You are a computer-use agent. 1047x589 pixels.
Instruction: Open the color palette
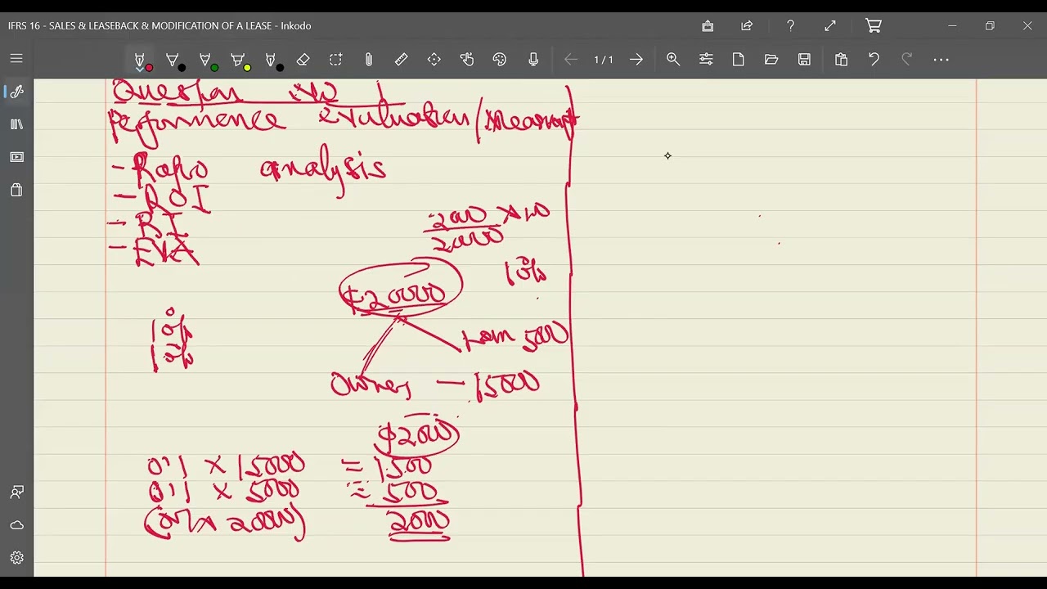tap(500, 60)
